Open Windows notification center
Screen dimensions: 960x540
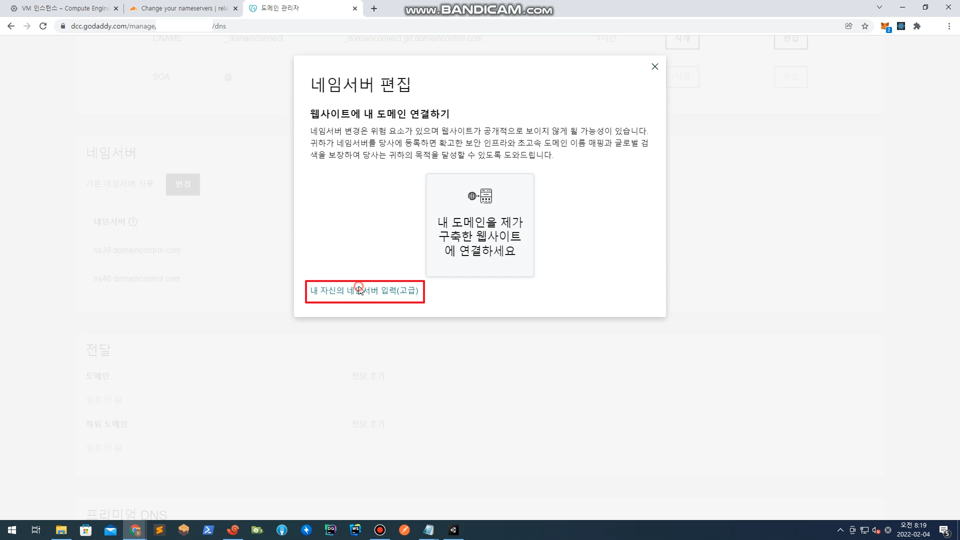(944, 530)
